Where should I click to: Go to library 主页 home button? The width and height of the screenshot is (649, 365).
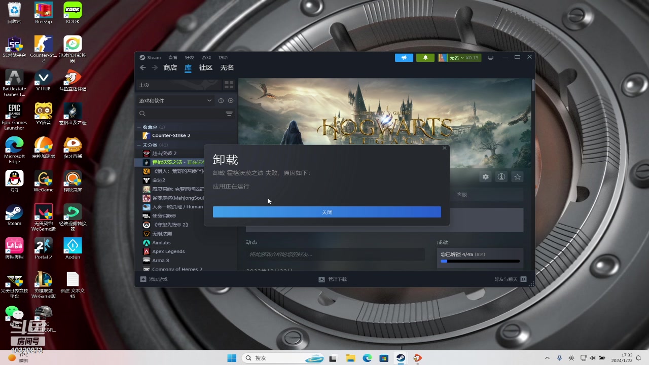coord(178,85)
